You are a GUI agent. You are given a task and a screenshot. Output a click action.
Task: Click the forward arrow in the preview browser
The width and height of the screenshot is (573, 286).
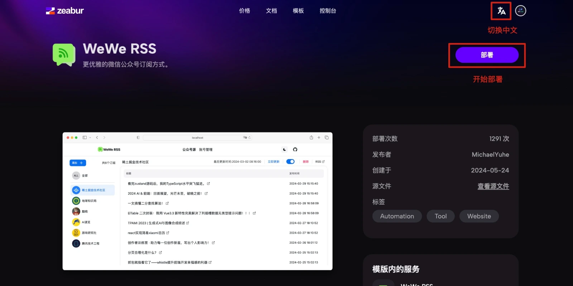coord(104,138)
